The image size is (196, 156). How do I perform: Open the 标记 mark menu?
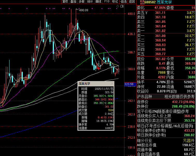(x=115, y=2)
